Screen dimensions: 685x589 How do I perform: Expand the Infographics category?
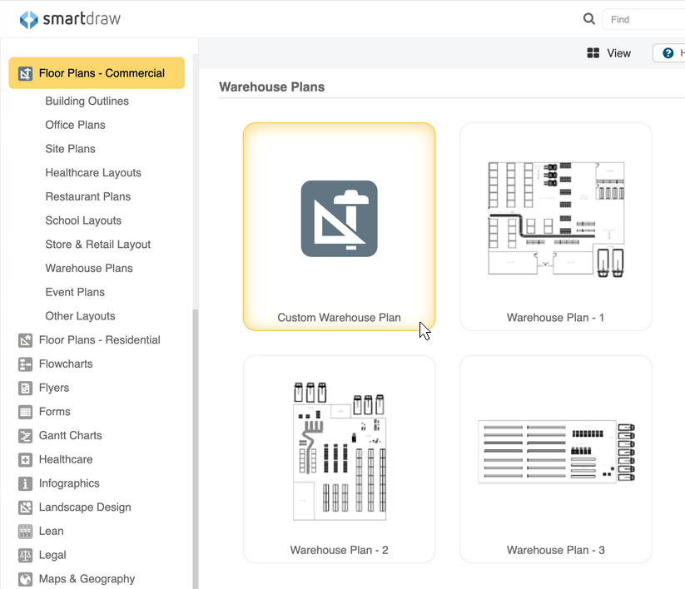click(69, 483)
